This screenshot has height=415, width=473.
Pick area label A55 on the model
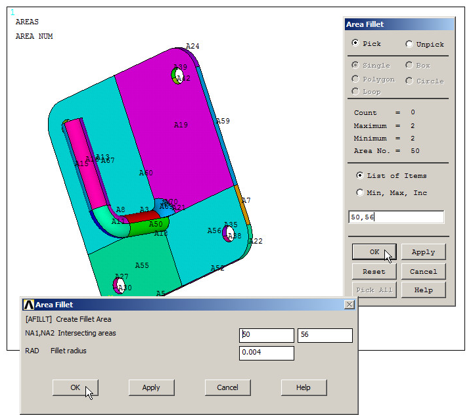142,265
